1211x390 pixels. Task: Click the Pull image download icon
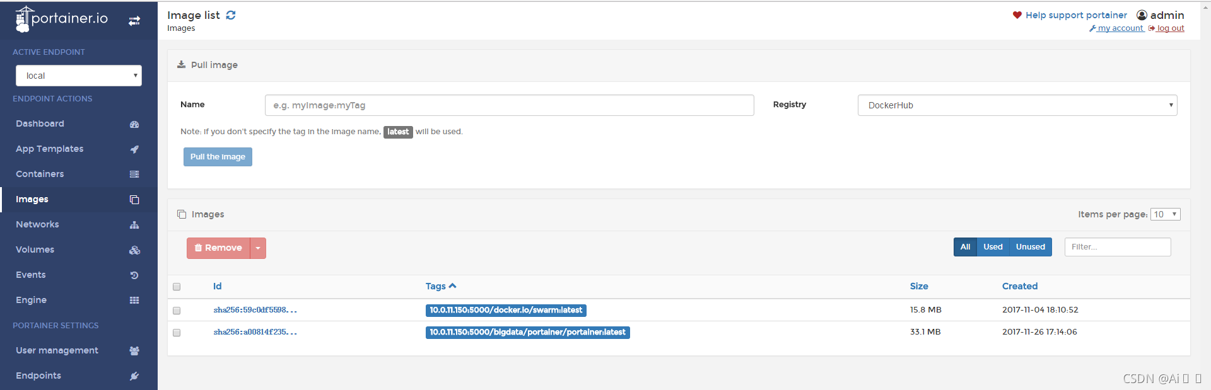[182, 64]
